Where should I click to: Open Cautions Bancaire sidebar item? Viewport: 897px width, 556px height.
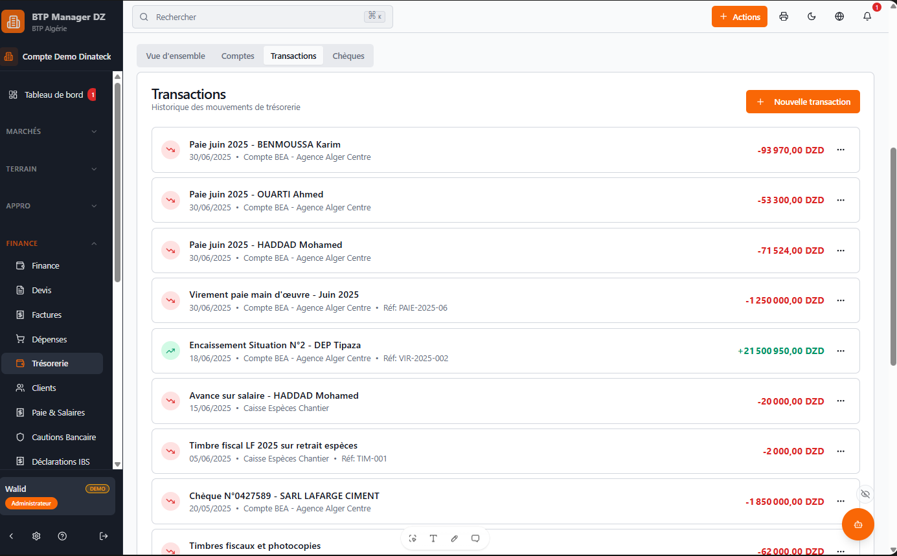(52, 437)
